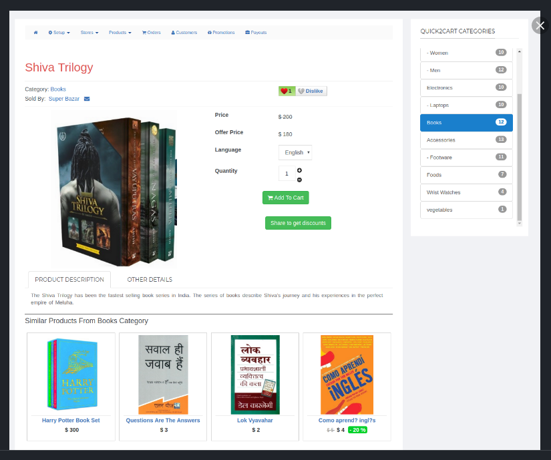Select the Foods category
551x460 pixels.
point(466,175)
